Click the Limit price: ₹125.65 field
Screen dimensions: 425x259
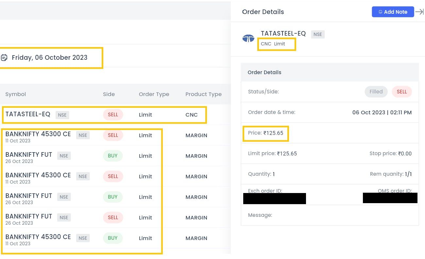click(x=272, y=154)
